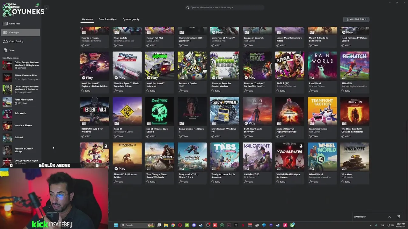This screenshot has width=408, height=229.
Task: Click the 'Tom Clancy's Ghost Recon Wildlands' title
Action: pyautogui.click(x=157, y=176)
